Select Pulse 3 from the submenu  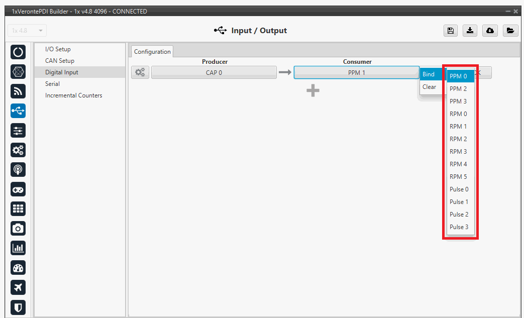[x=461, y=227]
